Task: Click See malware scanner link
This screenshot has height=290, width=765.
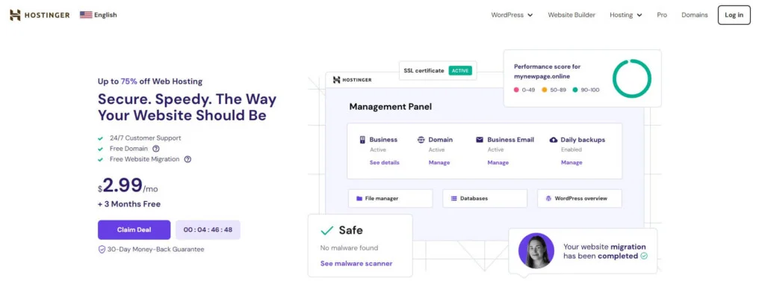Action: click(x=356, y=264)
